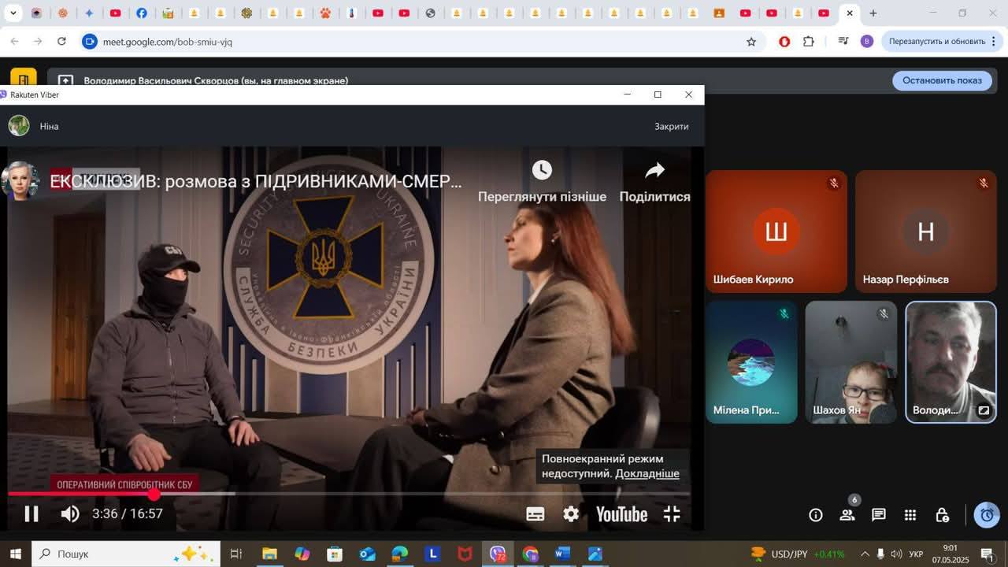Exit fullscreen mode in video player

[x=672, y=514]
